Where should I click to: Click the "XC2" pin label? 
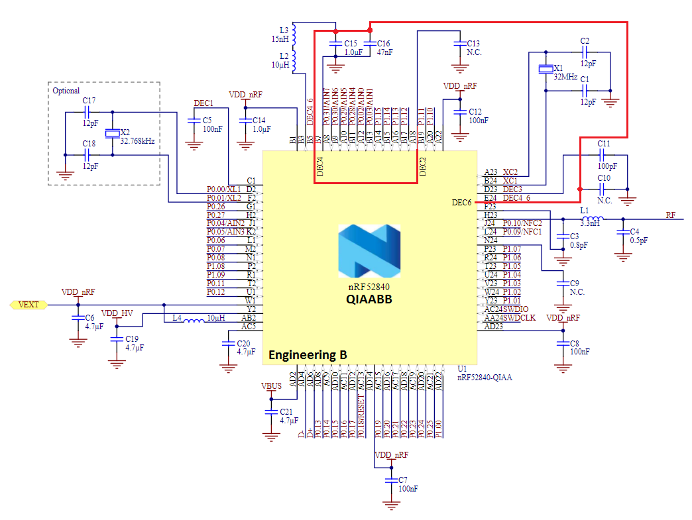click(510, 172)
